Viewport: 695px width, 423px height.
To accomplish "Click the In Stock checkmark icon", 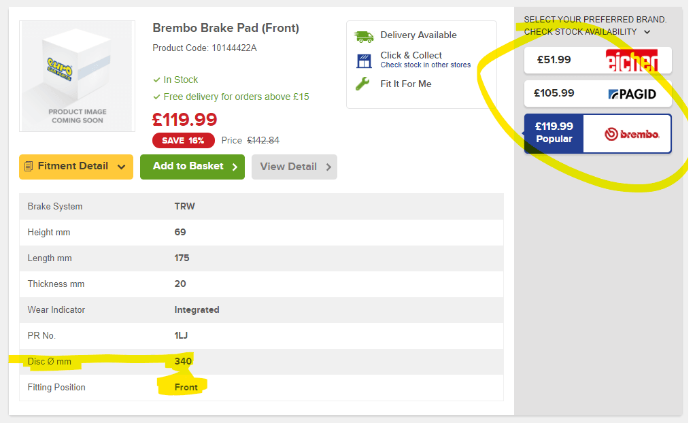I will (157, 80).
